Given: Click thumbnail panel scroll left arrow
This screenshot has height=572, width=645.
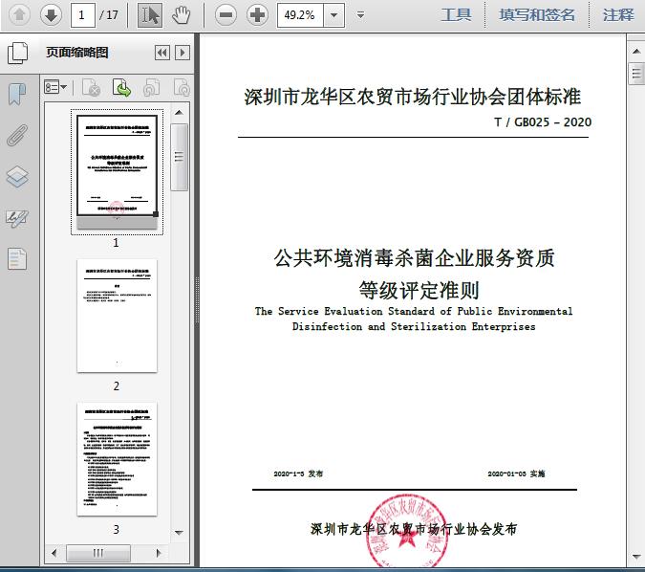Looking at the screenshot, I should coord(54,553).
